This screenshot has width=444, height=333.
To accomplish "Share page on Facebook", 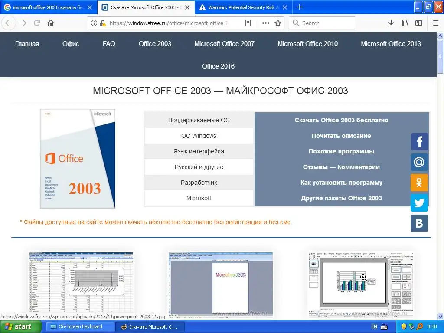I will click(419, 142).
